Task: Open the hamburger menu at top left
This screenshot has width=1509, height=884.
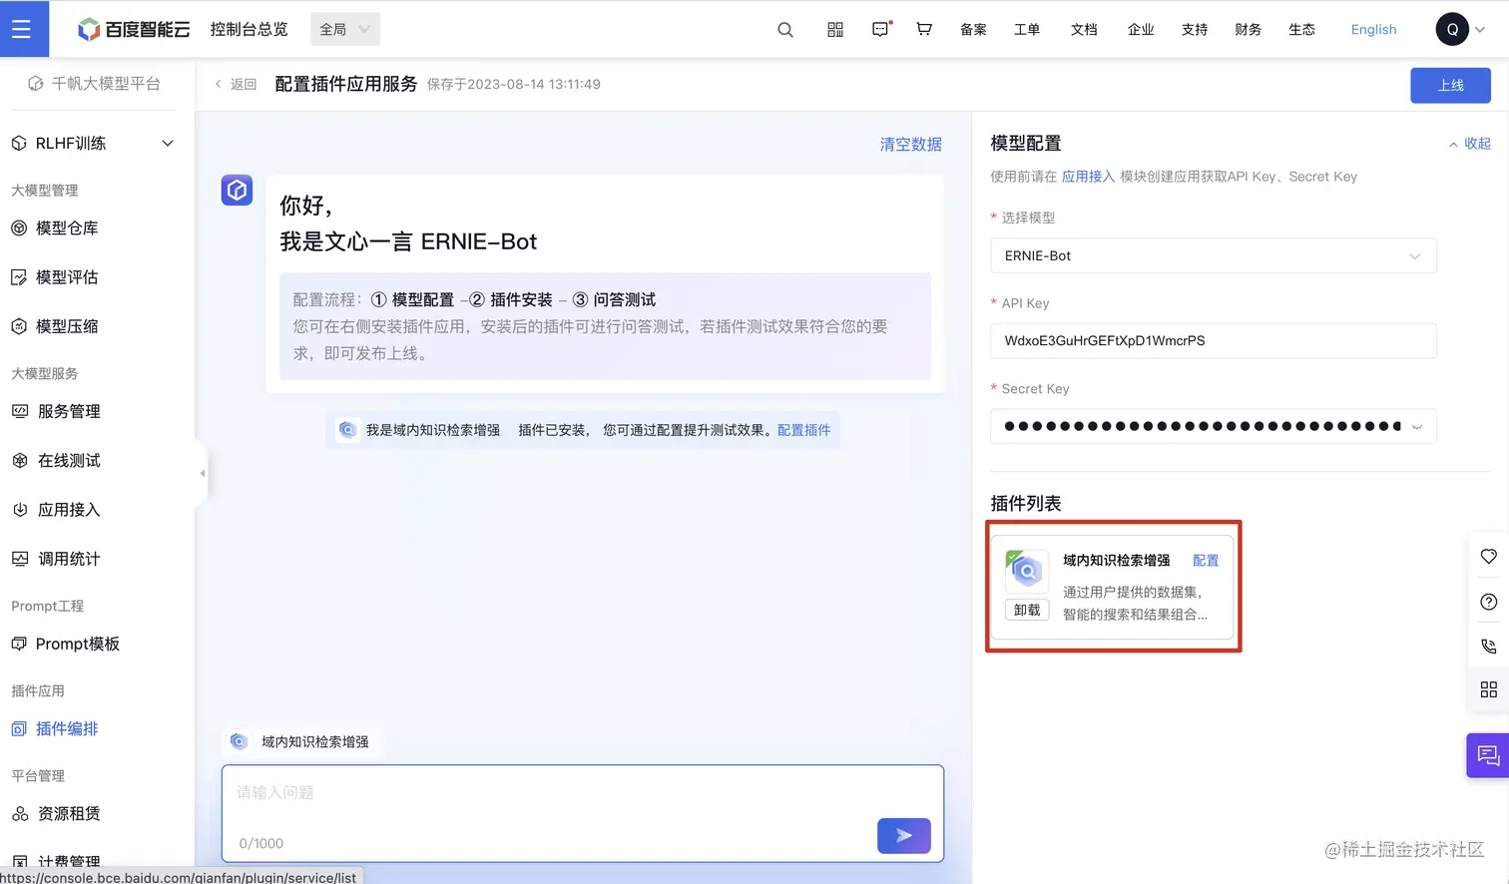Action: click(x=22, y=29)
